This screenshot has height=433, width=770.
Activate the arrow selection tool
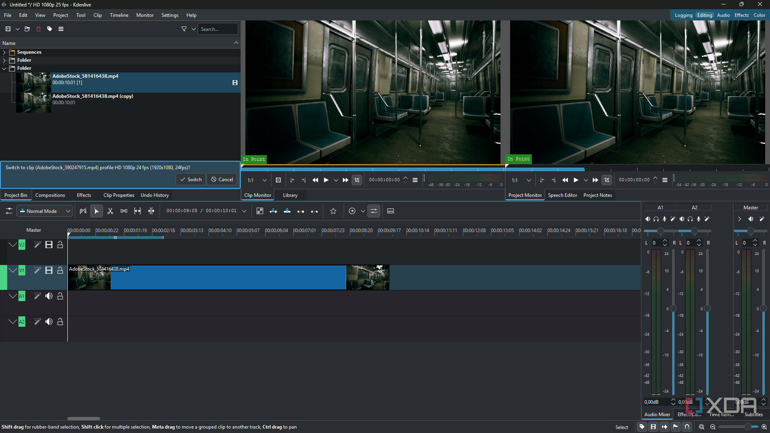(97, 211)
